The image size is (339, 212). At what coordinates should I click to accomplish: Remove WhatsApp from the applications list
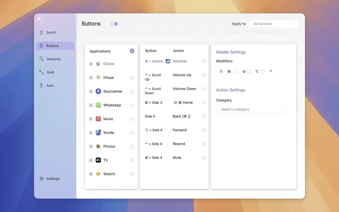click(132, 105)
